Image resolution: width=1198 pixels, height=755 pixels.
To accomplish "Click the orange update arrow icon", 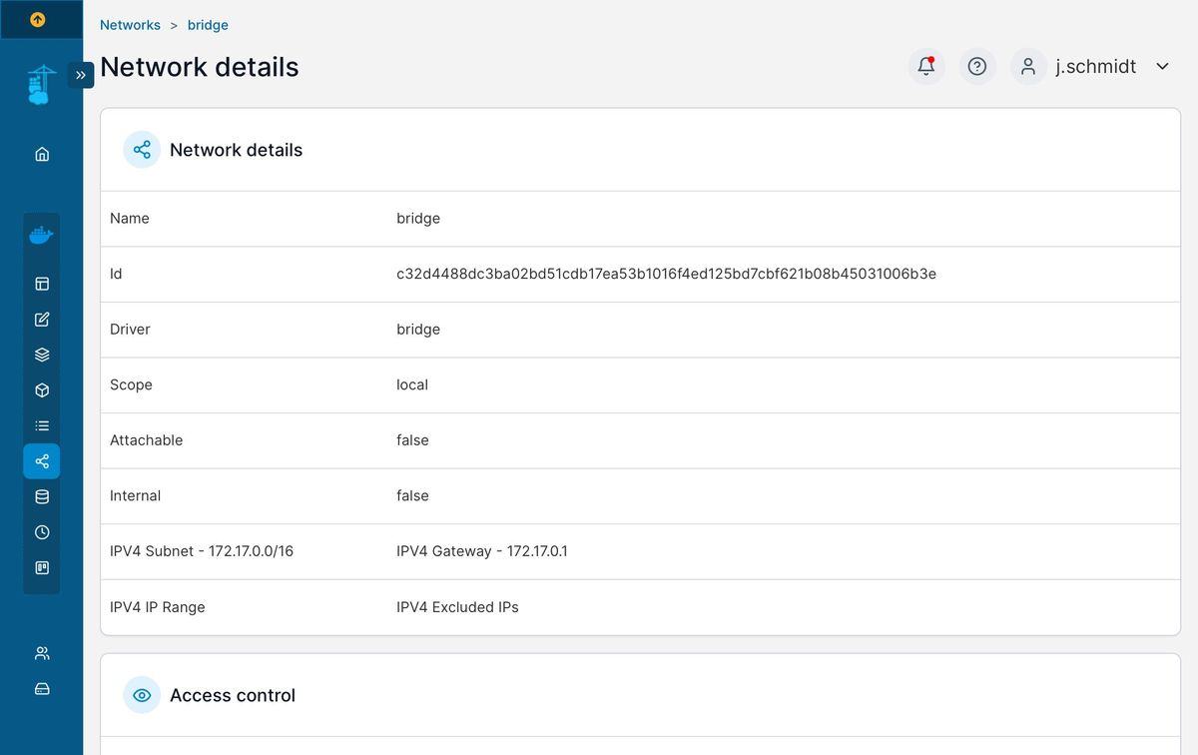I will (38, 19).
